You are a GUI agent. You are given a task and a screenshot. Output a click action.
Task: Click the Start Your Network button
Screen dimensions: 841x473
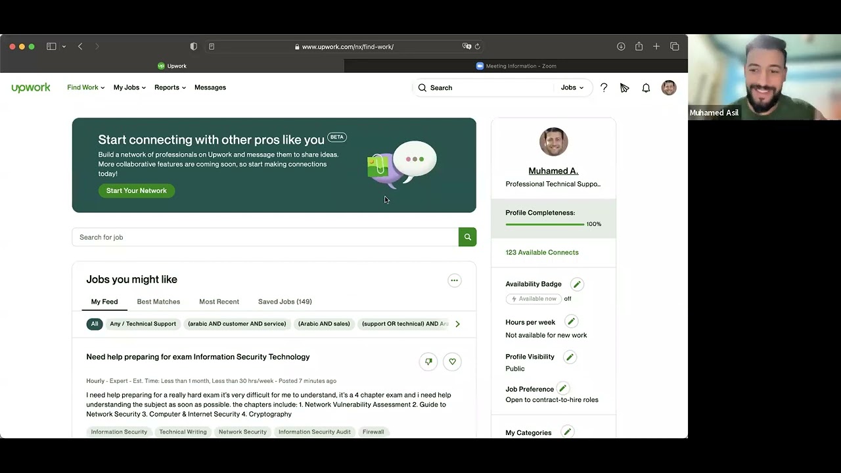[137, 191]
